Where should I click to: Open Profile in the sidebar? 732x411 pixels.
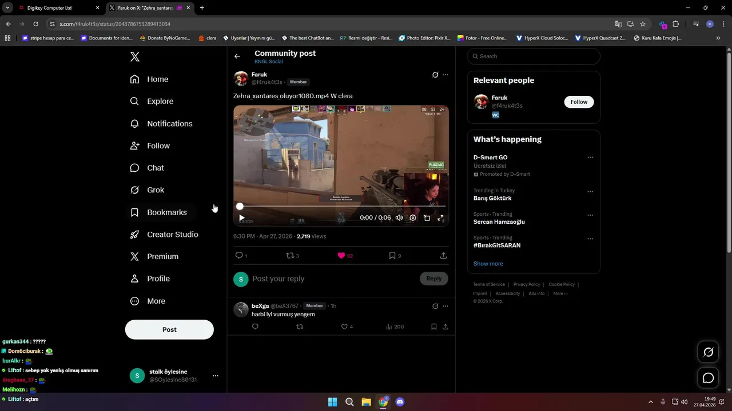(x=150, y=279)
